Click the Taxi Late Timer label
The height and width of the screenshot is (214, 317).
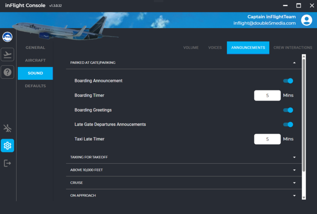click(89, 139)
